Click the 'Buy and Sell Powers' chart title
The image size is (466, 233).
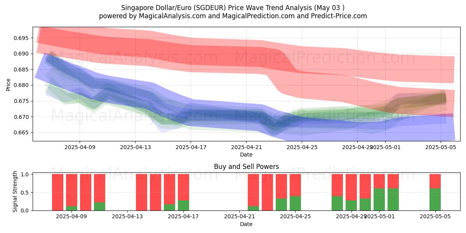tap(246, 167)
